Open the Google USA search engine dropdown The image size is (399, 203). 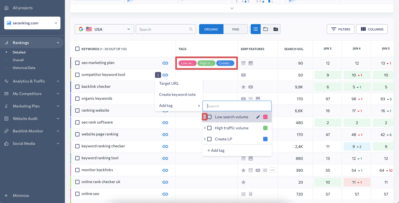point(104,29)
